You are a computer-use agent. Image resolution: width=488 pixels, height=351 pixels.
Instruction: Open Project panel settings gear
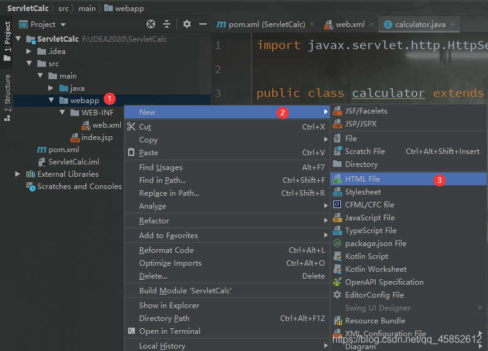click(187, 24)
